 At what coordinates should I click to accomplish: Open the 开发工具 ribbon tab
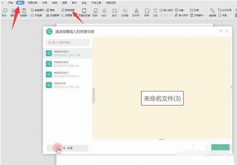click(96, 3)
